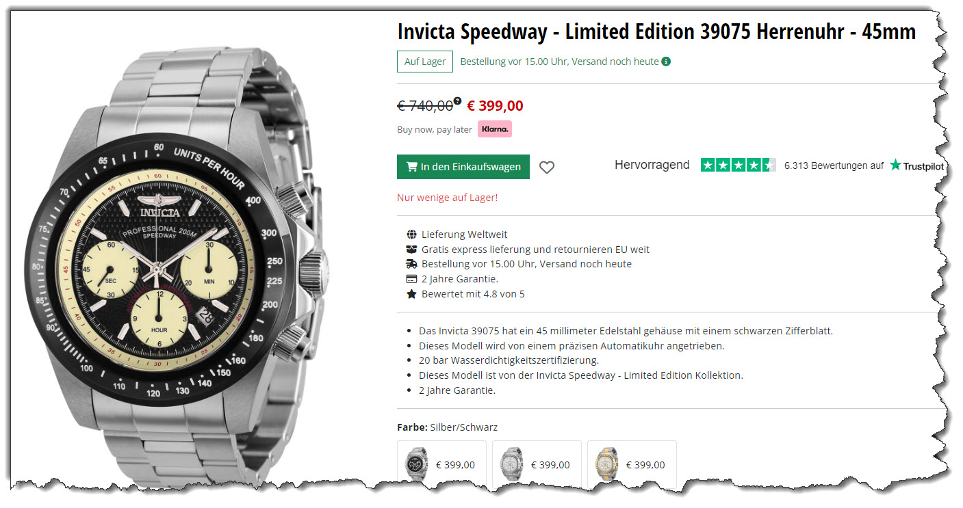Click the green shipping info icon

pos(666,62)
